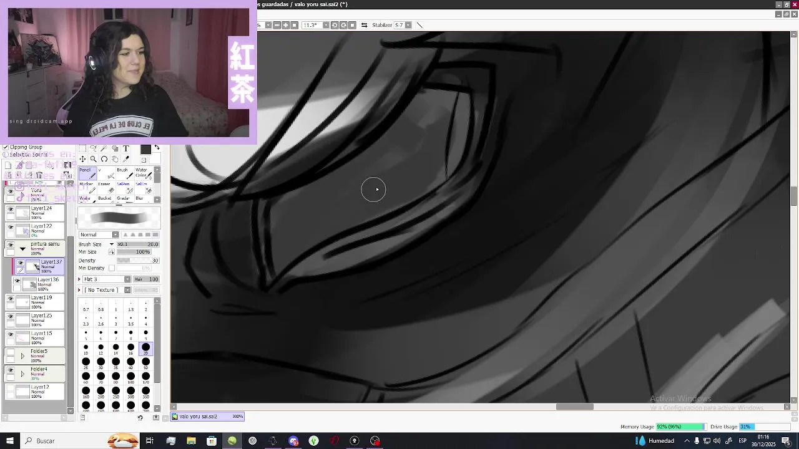Toggle Min Density checkbox
Screen dimensions: 799x449
coord(112,268)
